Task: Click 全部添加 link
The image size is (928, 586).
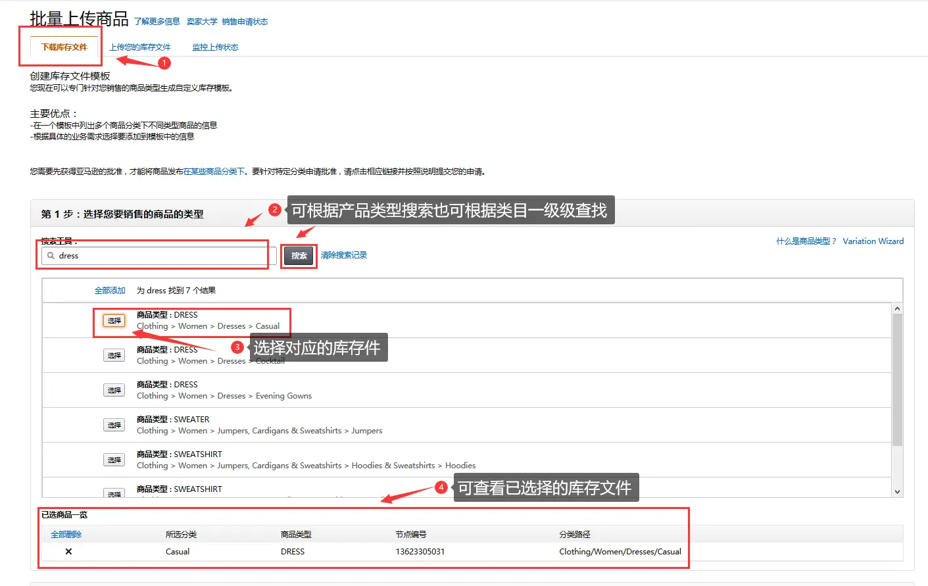Action: click(110, 291)
